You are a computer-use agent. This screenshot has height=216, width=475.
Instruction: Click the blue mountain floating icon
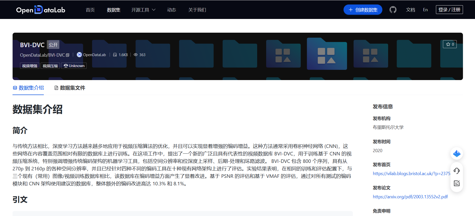[x=457, y=153]
